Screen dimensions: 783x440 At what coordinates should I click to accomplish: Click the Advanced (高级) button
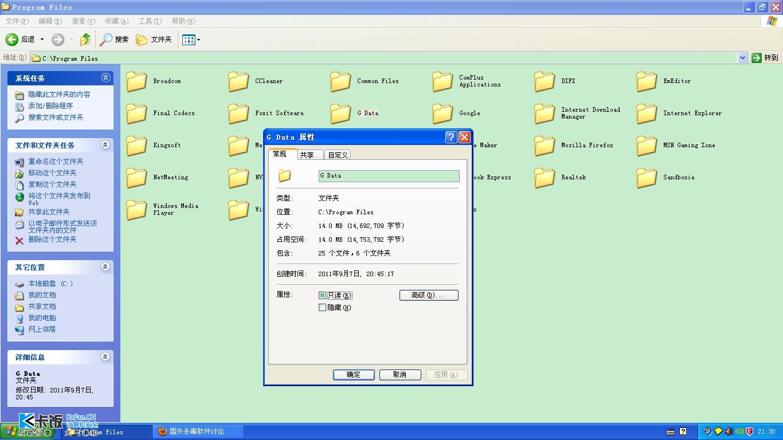[x=429, y=295]
